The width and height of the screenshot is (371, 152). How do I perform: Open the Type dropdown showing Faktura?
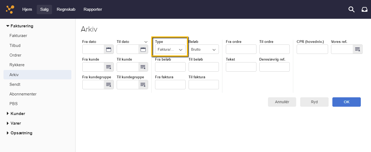pyautogui.click(x=170, y=50)
